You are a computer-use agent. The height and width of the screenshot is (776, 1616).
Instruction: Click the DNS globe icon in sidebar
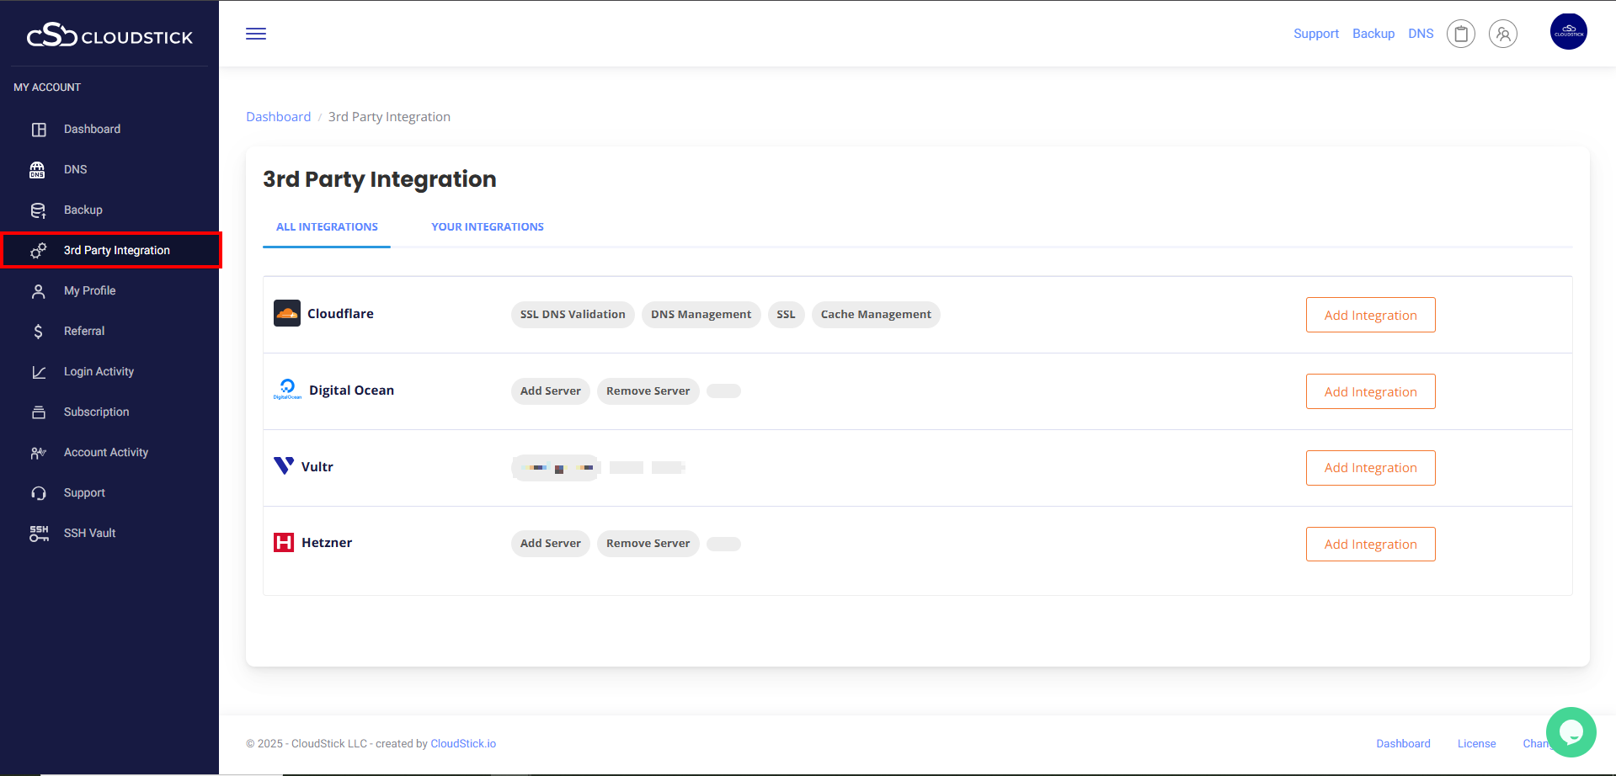tap(38, 170)
